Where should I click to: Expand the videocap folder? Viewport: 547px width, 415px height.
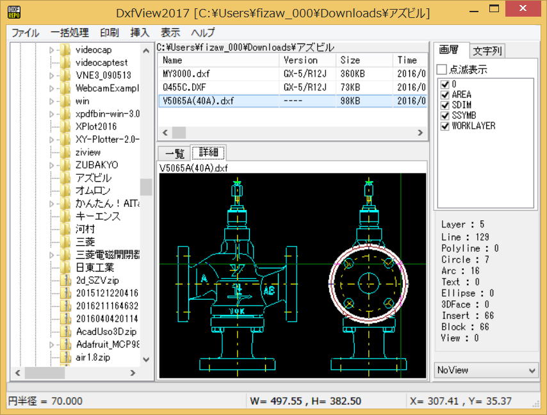[x=52, y=50]
